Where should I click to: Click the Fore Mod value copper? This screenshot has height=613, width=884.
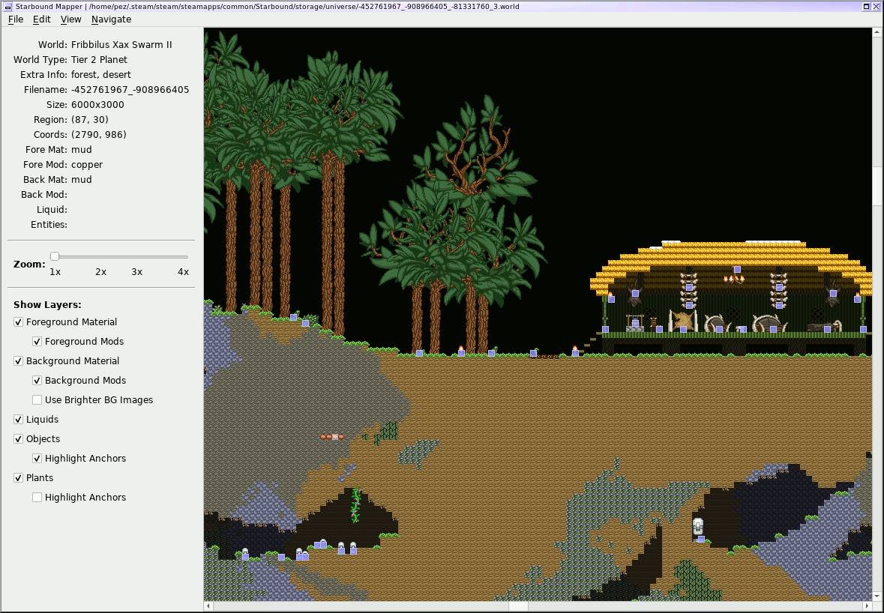click(x=87, y=165)
